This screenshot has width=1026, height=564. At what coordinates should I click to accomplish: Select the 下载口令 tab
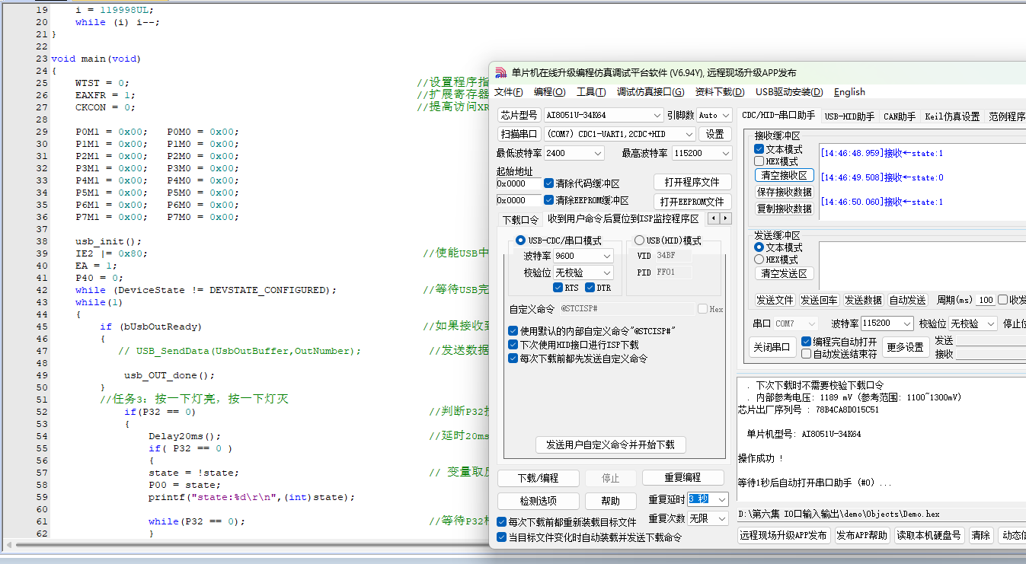point(520,219)
